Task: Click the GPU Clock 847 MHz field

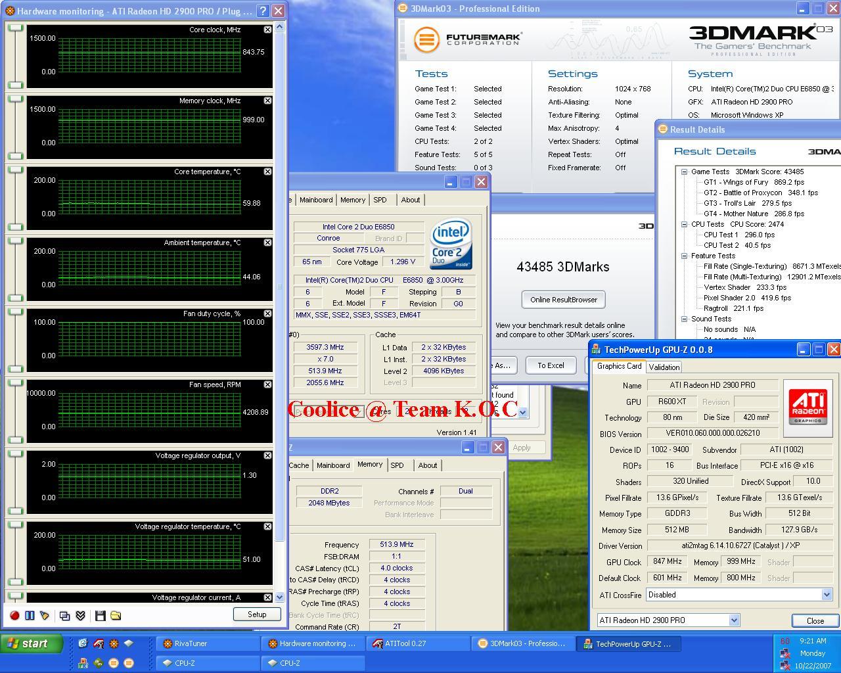Action: pyautogui.click(x=667, y=562)
